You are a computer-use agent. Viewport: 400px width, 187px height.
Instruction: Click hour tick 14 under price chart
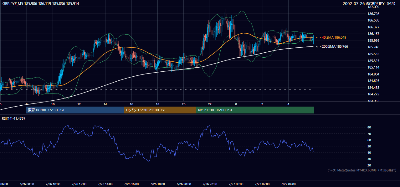[105, 104]
